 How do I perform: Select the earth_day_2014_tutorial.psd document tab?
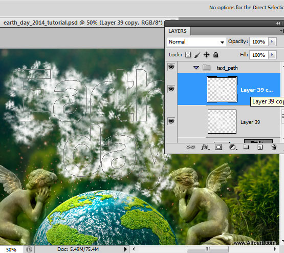pyautogui.click(x=83, y=23)
